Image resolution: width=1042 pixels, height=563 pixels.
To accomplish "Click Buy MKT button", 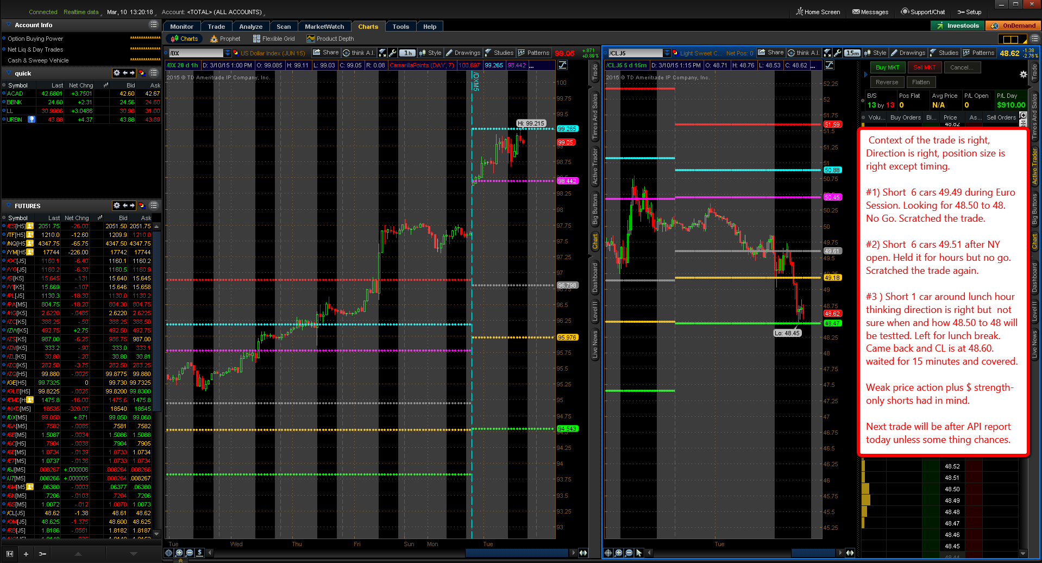I will pyautogui.click(x=888, y=67).
